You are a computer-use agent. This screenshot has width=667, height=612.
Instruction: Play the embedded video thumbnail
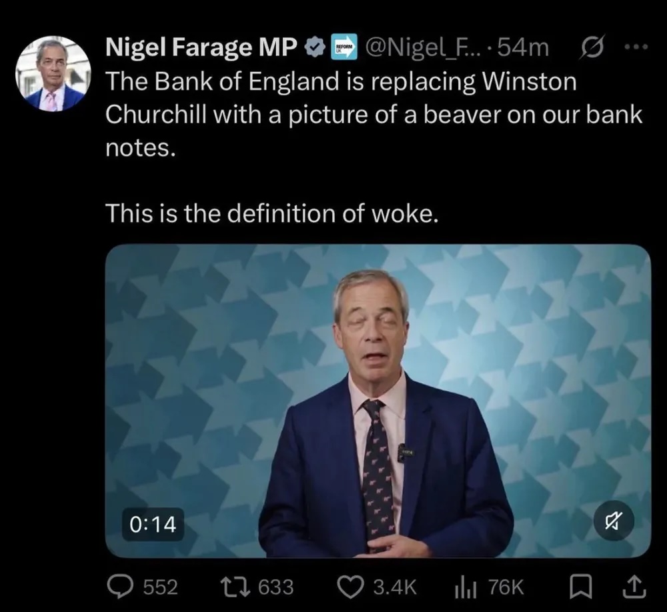coord(378,400)
